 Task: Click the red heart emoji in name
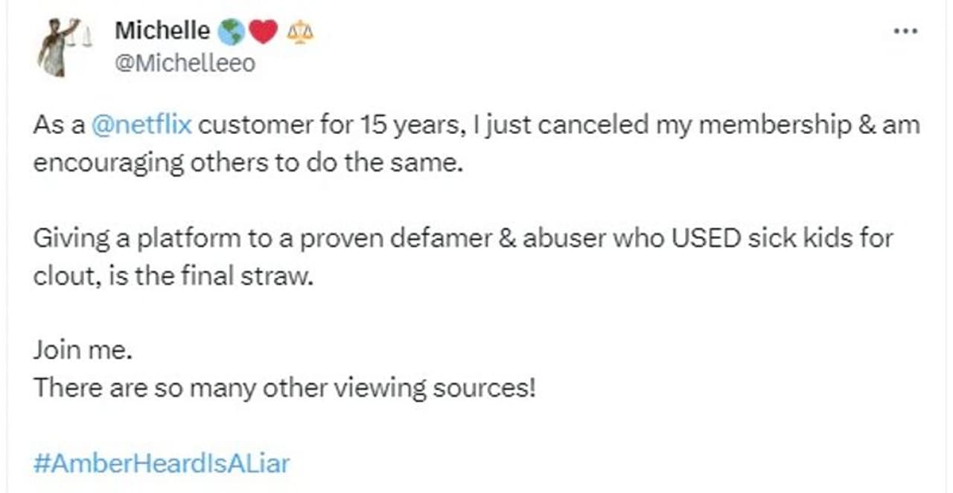[x=264, y=31]
